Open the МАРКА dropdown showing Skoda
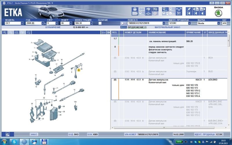Screen dimensions: 232x145 click(219, 23)
